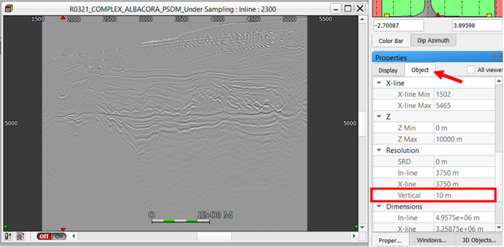
Task: Open the Dip Azimuth tab
Action: click(433, 40)
